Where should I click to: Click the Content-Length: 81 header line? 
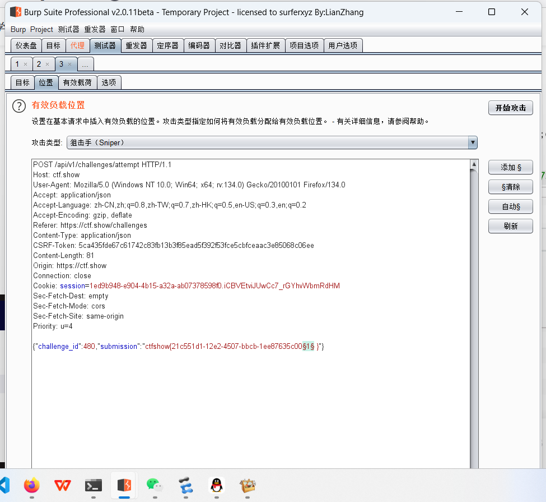[x=63, y=255]
